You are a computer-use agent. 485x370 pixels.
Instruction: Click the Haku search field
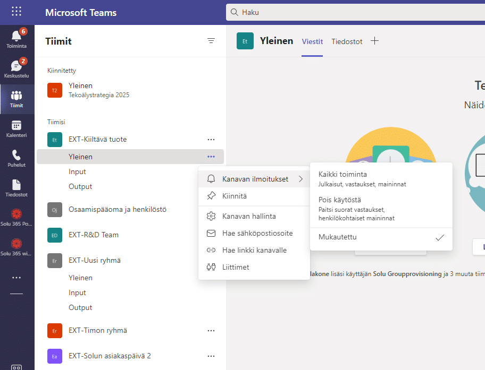(x=355, y=12)
